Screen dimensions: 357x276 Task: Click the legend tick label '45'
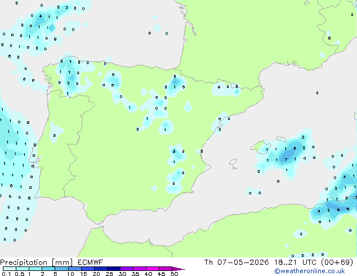pos(161,274)
